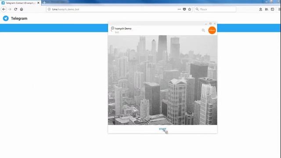Maximize the Telegram chat window
The width and height of the screenshot is (281, 158).
pos(210,23)
